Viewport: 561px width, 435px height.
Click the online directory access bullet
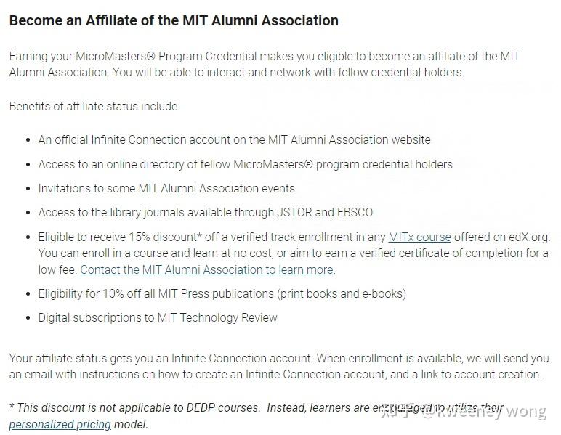coord(245,164)
